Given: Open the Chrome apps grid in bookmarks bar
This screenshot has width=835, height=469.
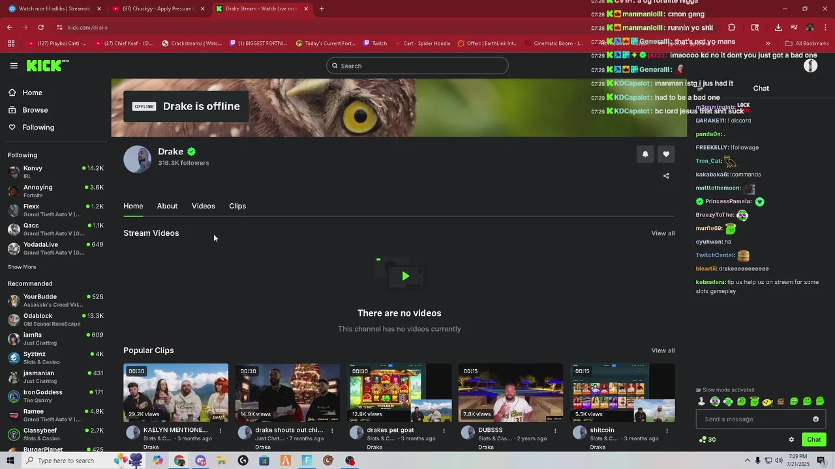Looking at the screenshot, I should (x=11, y=44).
